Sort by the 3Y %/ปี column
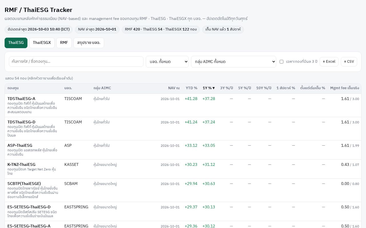Screen dimensions: 366x228 pos(226,88)
